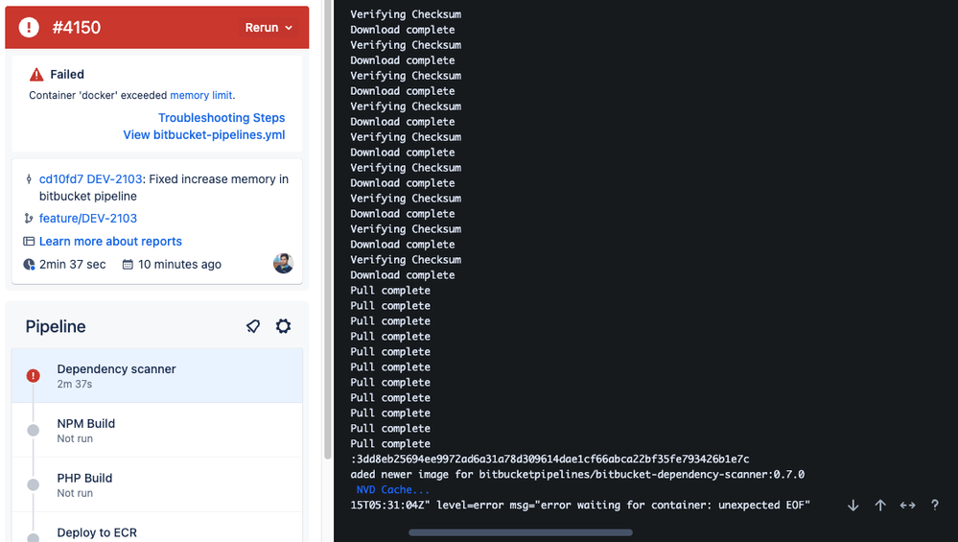The image size is (958, 542).
Task: Click Learn more about reports
Action: (x=110, y=242)
